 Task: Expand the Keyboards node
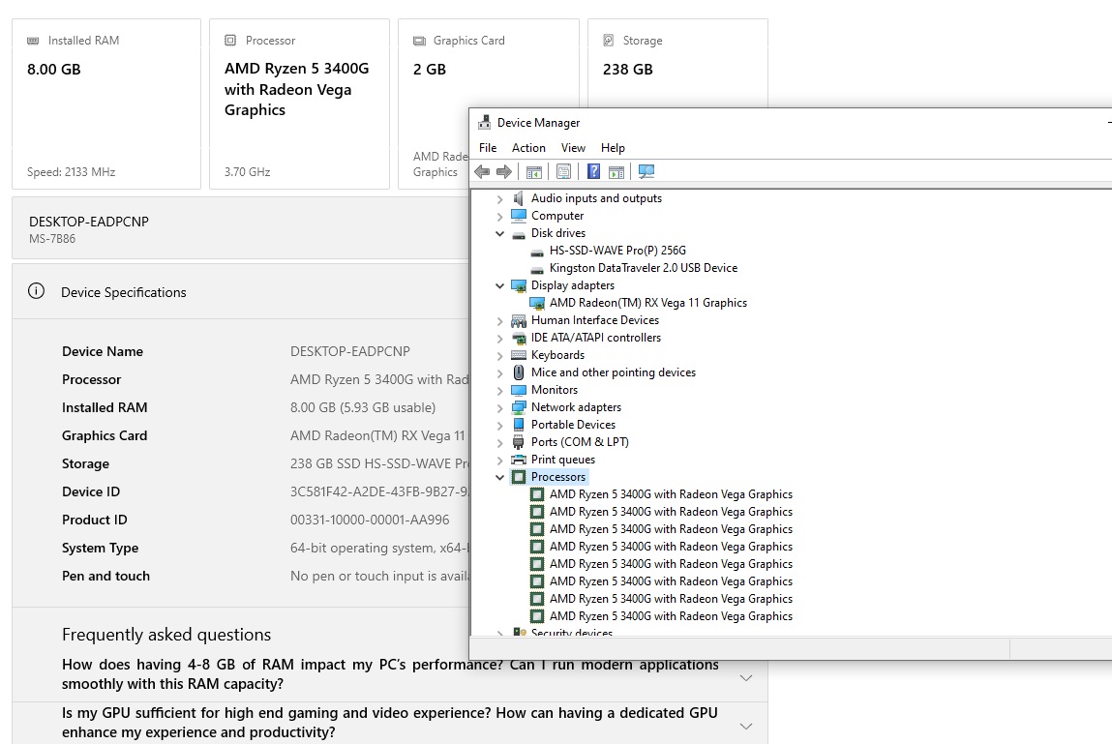[500, 356]
